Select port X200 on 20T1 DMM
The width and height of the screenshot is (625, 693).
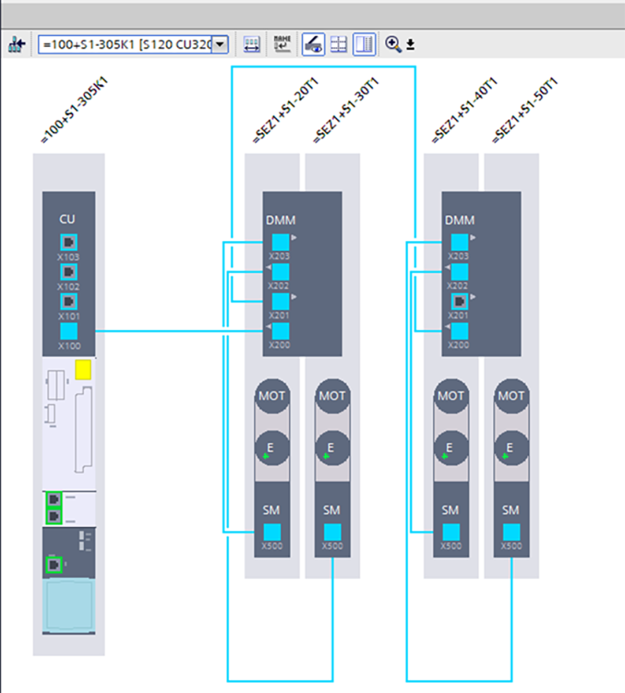point(280,331)
